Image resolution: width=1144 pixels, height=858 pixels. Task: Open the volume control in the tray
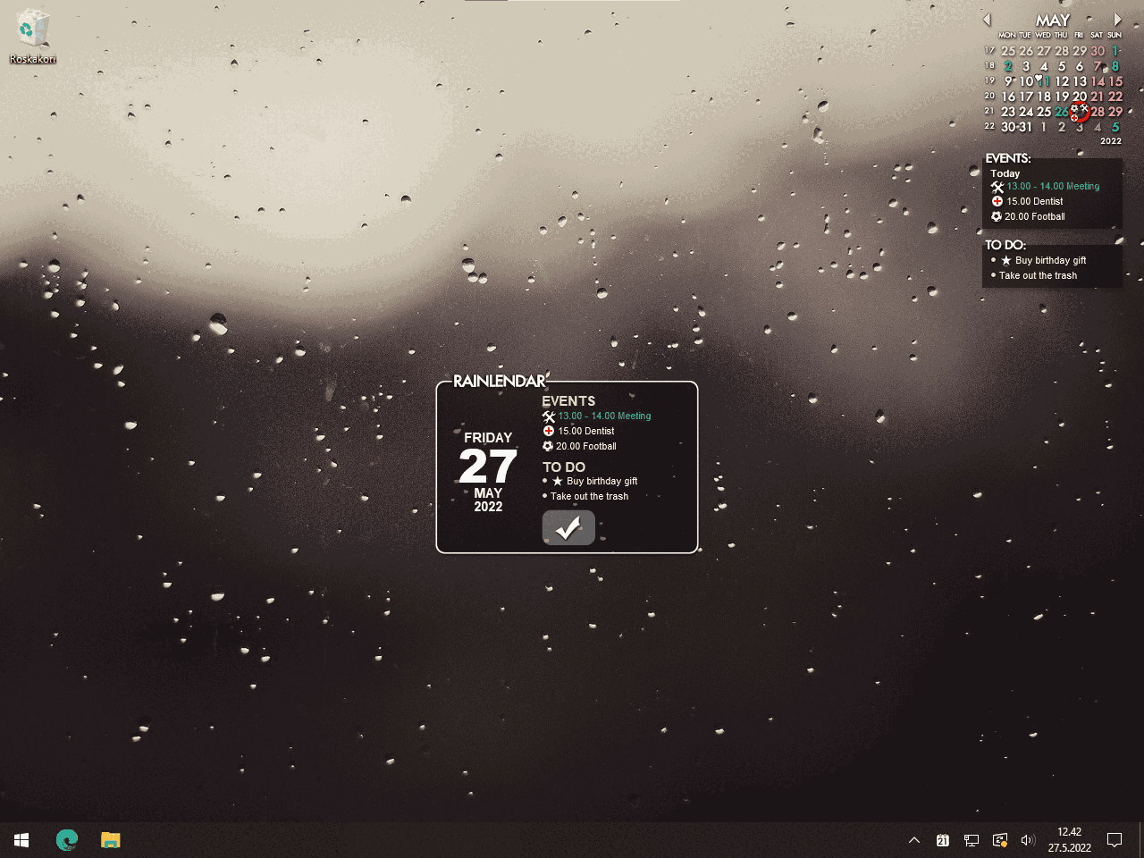[1028, 840]
